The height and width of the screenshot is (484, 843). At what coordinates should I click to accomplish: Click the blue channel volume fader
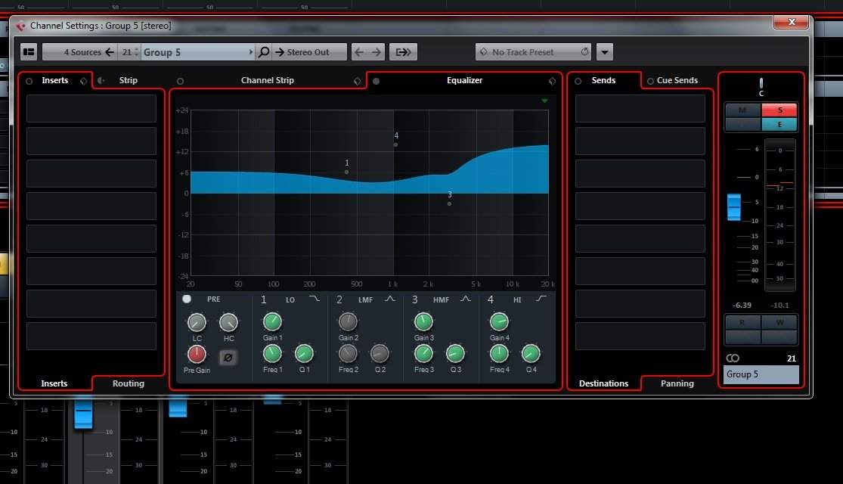click(x=734, y=207)
